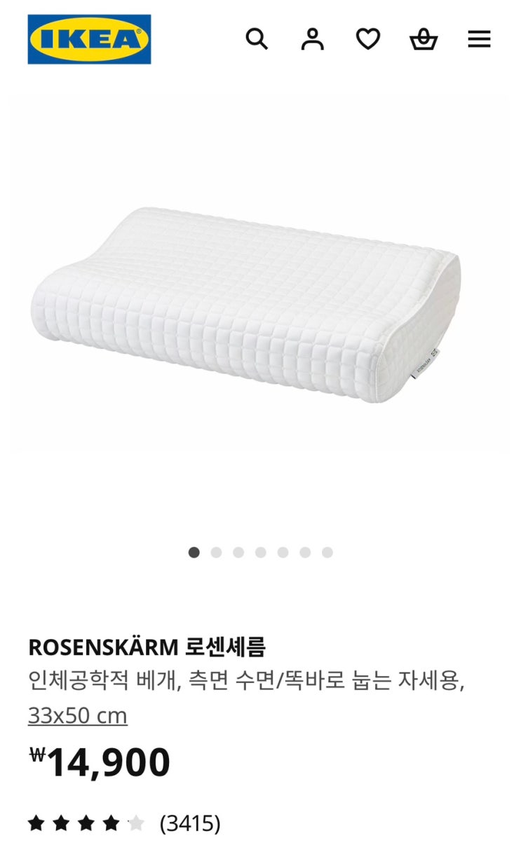Click the IKEA logo

(x=89, y=39)
